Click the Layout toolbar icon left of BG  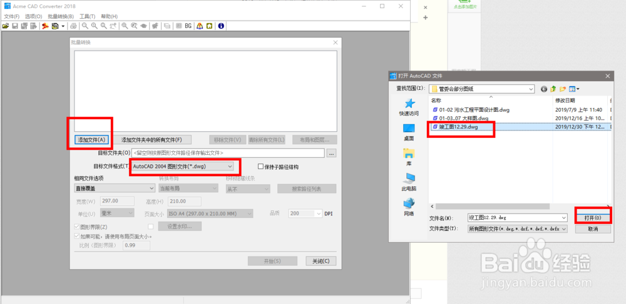[x=179, y=26]
